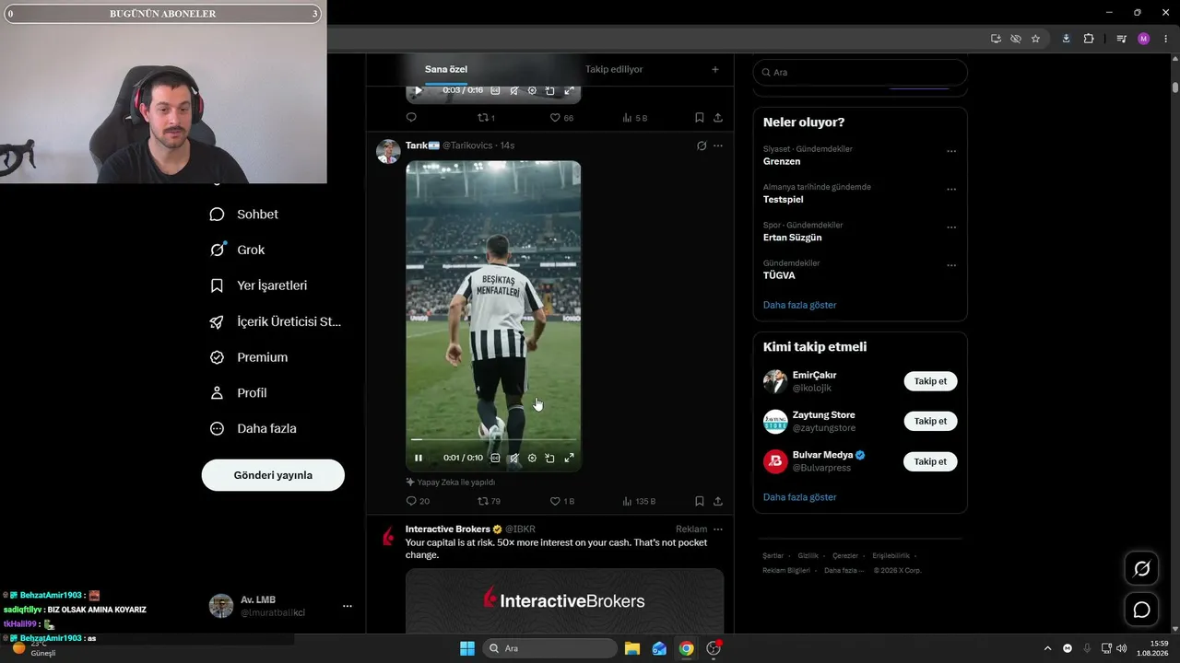Switch to the Sana özel tab
Image resolution: width=1180 pixels, height=663 pixels.
[x=446, y=69]
